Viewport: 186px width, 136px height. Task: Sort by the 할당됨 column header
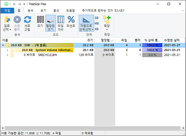pos(105,40)
